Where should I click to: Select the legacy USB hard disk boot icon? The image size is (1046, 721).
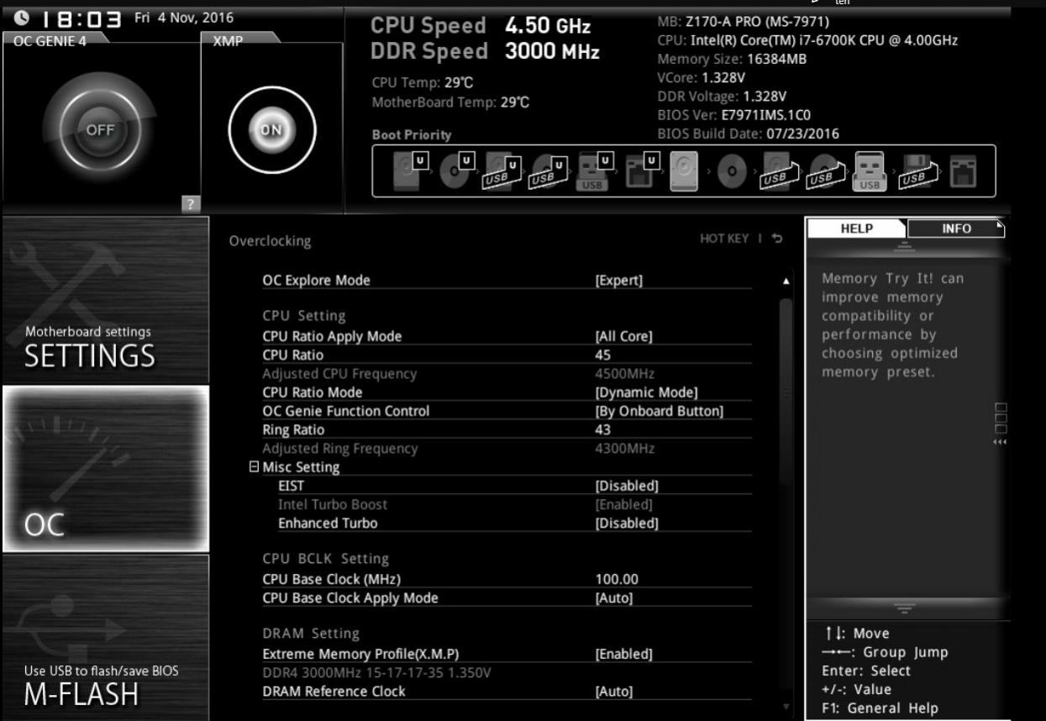pos(778,171)
